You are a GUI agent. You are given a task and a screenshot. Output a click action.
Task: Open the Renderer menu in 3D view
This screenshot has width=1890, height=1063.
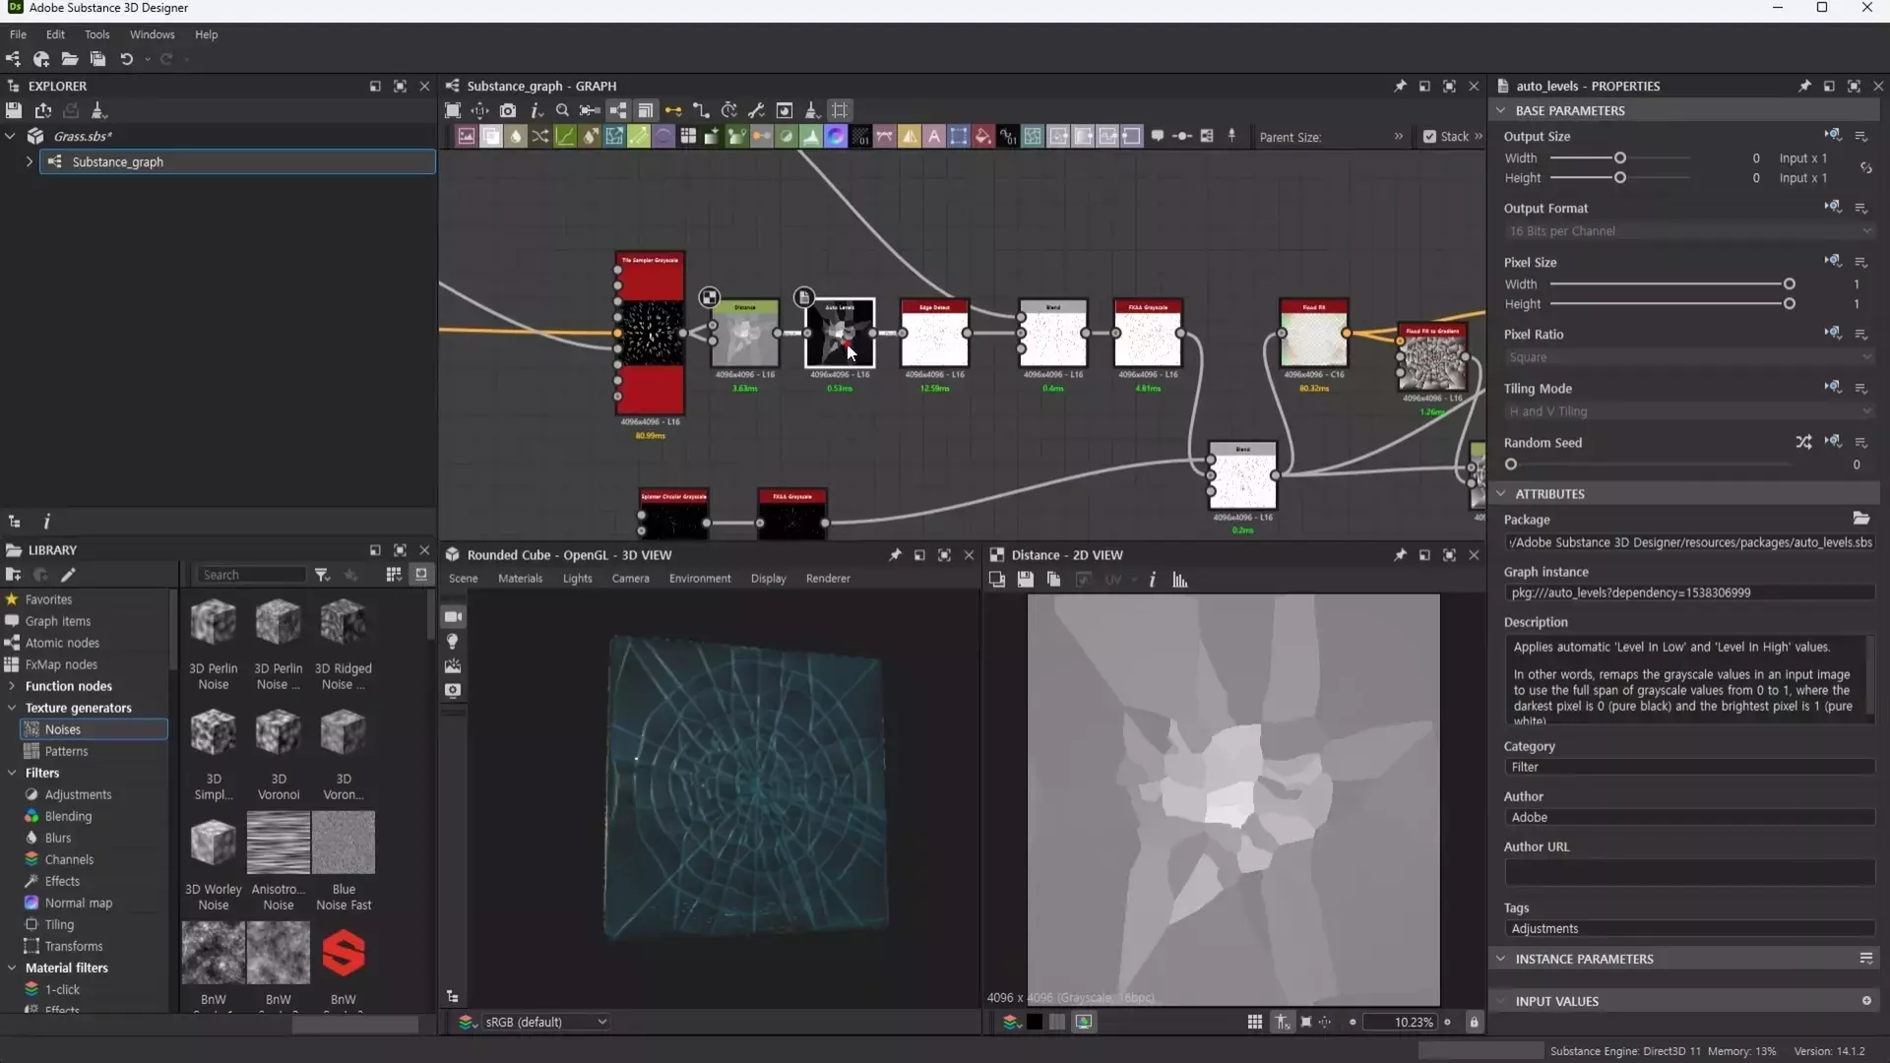point(828,579)
